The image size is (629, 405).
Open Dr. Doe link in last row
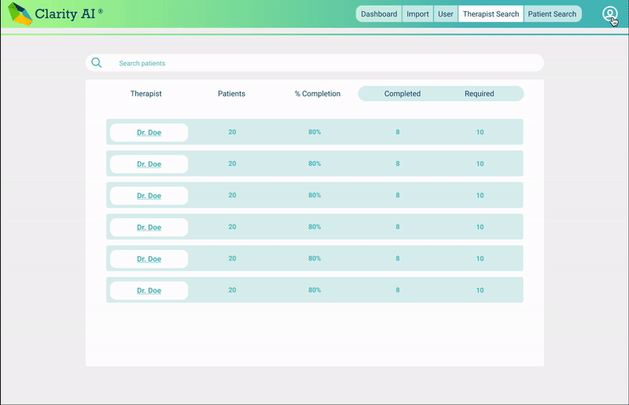tap(149, 290)
